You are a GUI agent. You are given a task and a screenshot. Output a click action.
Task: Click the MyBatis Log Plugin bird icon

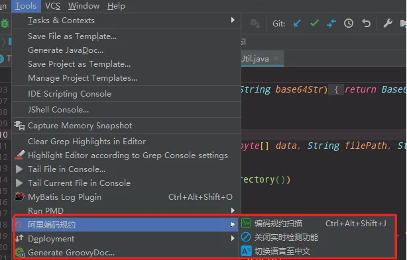[x=19, y=196]
